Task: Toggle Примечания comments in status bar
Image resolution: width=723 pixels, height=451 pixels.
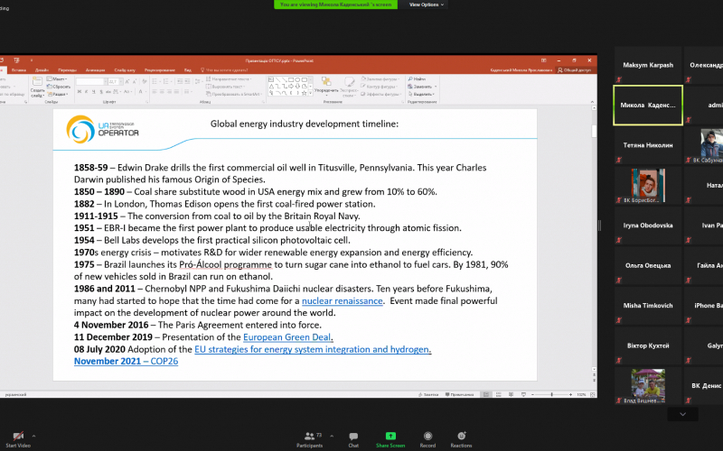Action: coord(459,394)
